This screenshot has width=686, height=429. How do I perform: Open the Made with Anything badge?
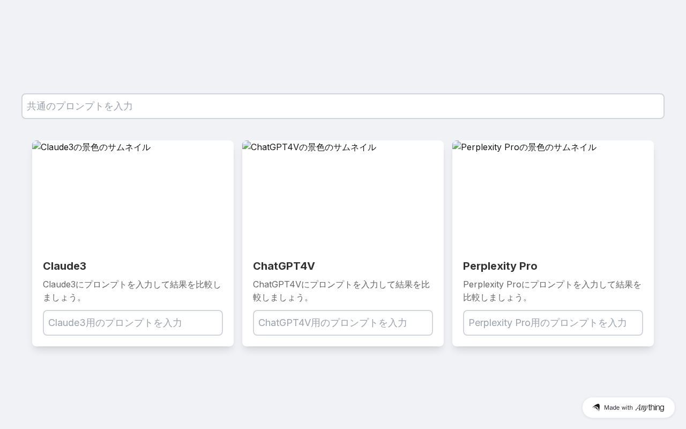pos(628,408)
